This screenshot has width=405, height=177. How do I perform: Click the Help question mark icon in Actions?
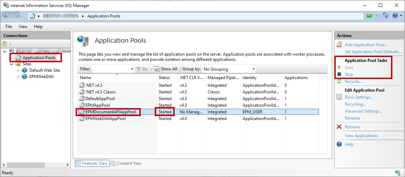pyautogui.click(x=339, y=144)
